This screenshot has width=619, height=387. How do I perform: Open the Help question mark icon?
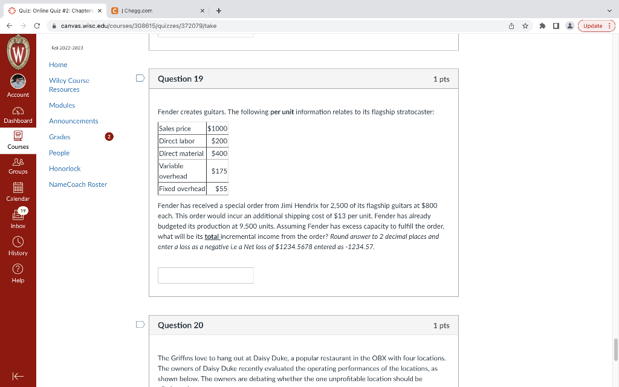tap(18, 269)
